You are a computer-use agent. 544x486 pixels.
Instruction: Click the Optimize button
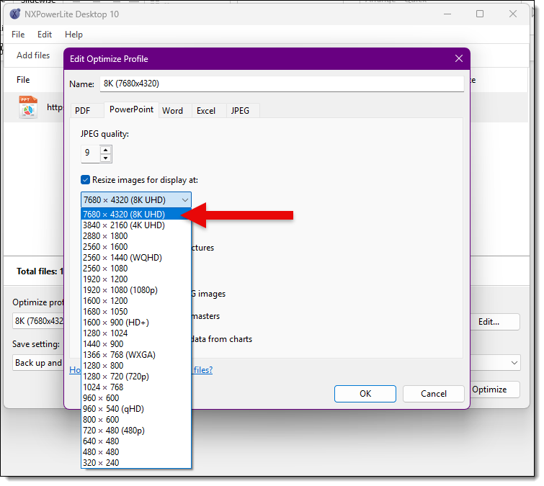495,390
